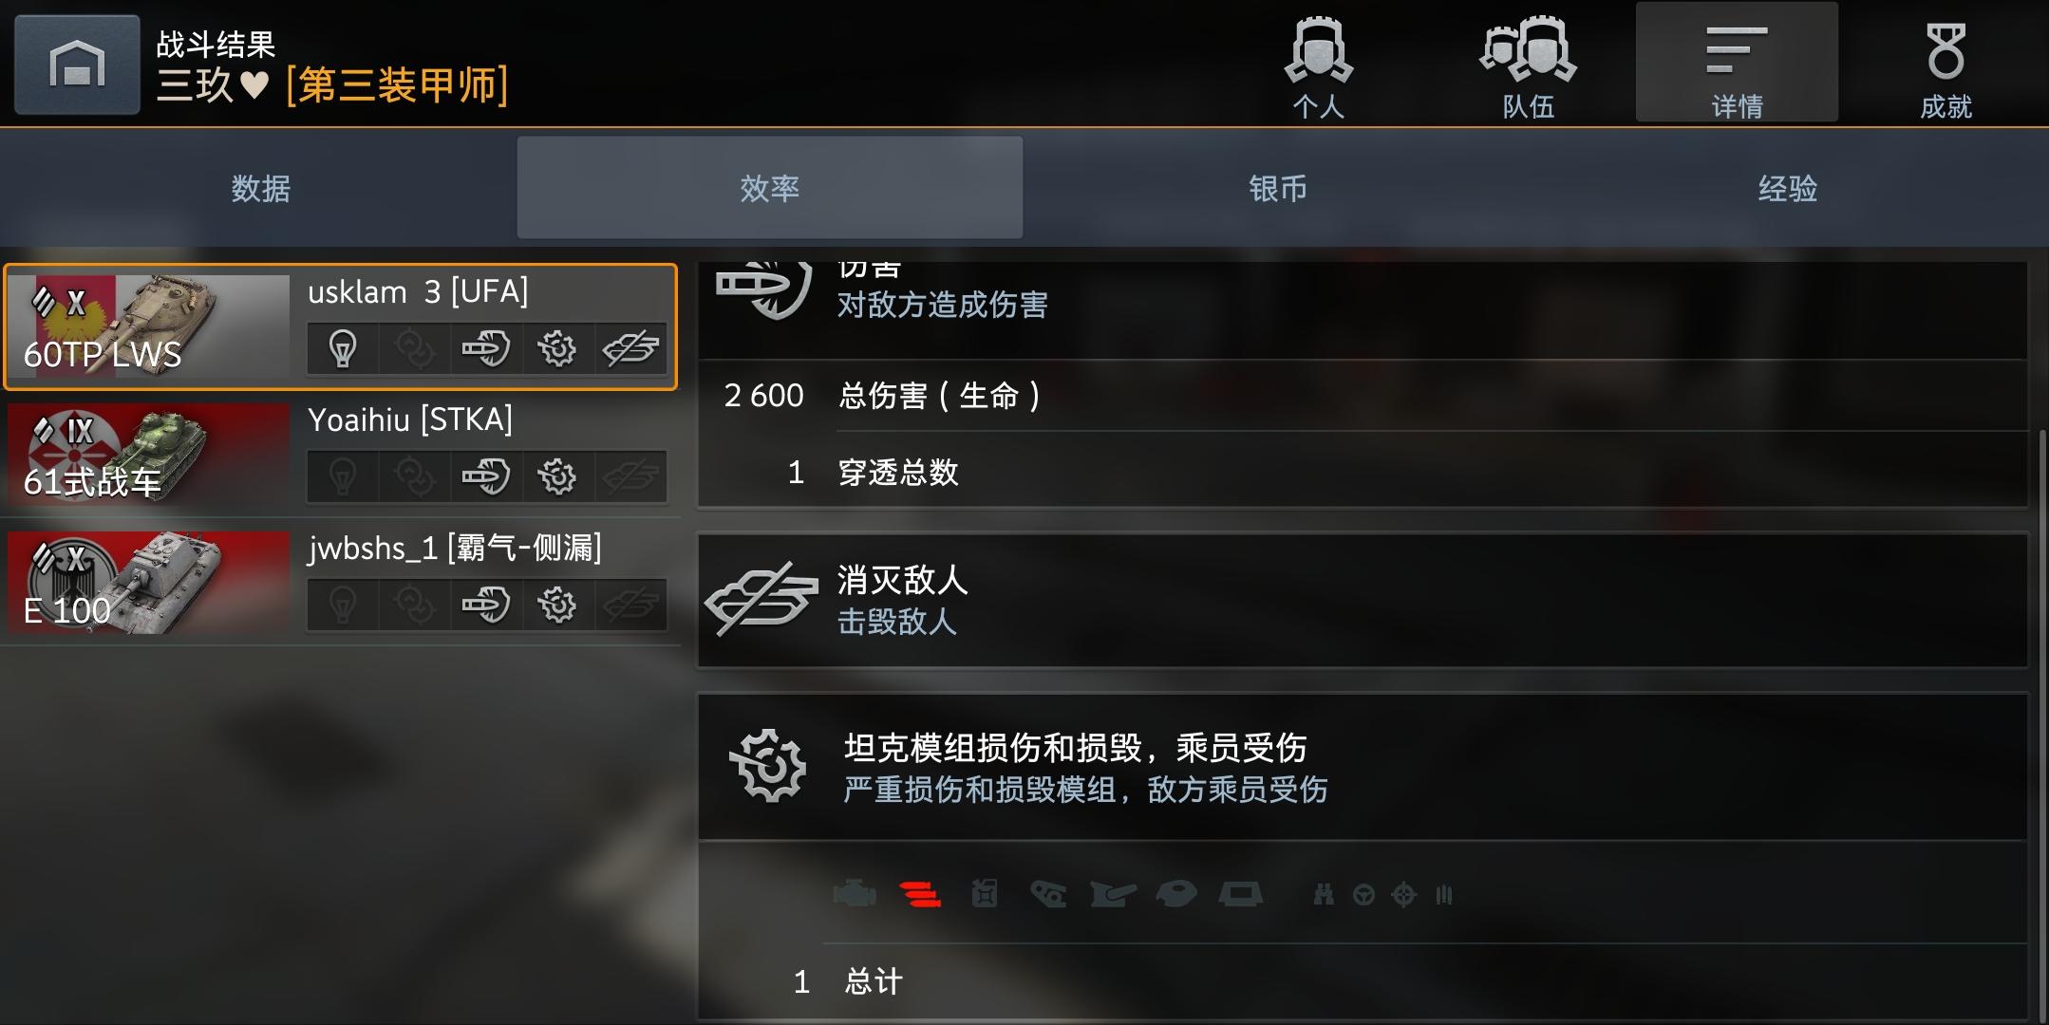This screenshot has height=1025, width=2049.
Task: Select the Yoaihiu [STKA] player row
Action: tap(341, 456)
